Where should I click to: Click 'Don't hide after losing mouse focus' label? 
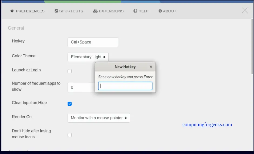click(x=31, y=134)
